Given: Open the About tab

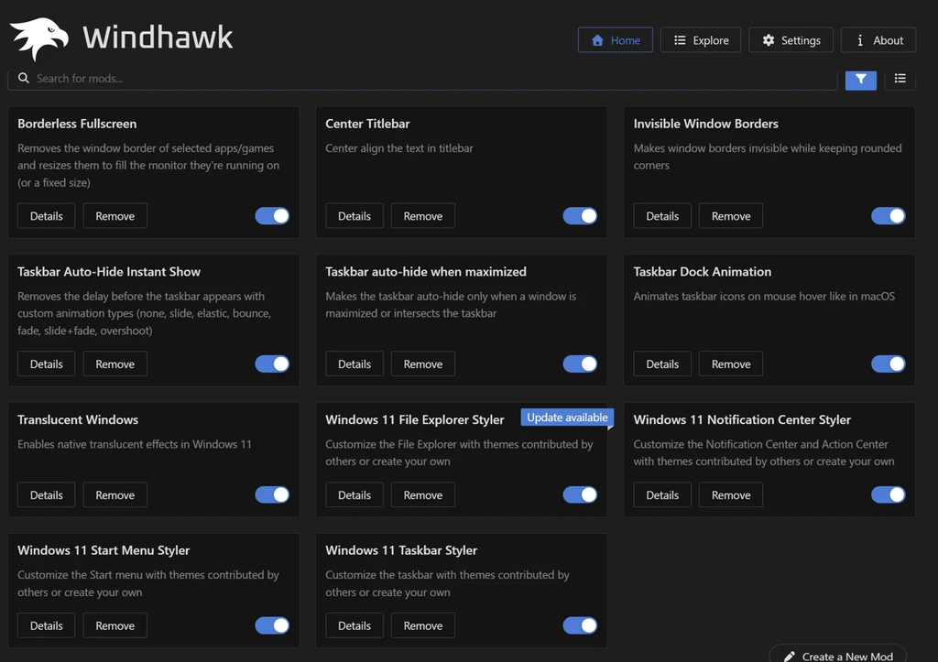Looking at the screenshot, I should (878, 40).
